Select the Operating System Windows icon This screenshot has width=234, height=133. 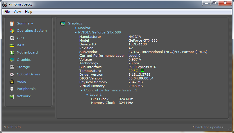[12, 31]
